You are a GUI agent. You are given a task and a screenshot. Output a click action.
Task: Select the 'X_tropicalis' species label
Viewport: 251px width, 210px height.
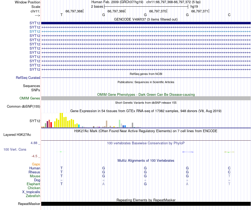click(31, 192)
